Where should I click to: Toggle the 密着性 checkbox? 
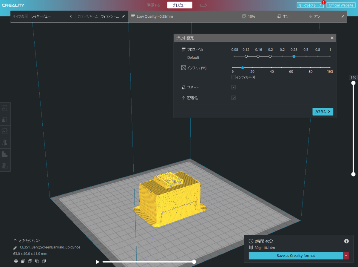pos(234,98)
